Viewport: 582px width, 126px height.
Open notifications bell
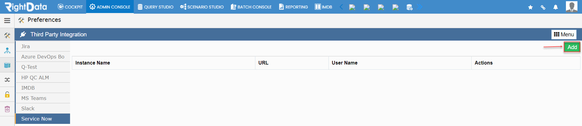click(x=556, y=7)
